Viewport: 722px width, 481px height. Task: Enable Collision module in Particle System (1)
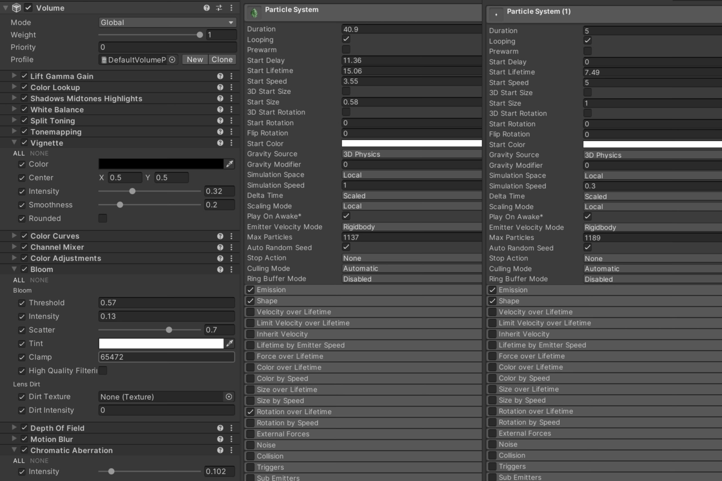click(x=492, y=455)
